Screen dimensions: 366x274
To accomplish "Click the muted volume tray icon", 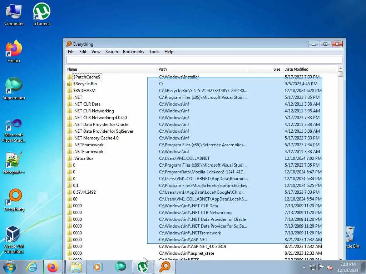I will coord(330,267).
